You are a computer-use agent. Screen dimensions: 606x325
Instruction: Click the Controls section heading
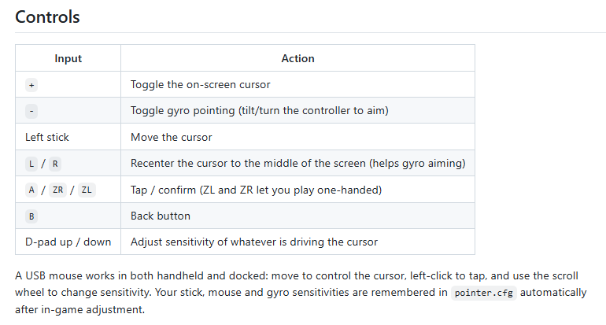(x=47, y=17)
